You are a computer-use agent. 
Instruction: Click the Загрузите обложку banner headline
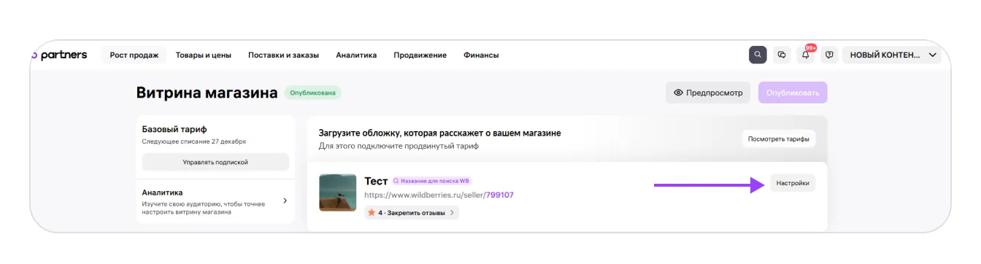tap(440, 133)
